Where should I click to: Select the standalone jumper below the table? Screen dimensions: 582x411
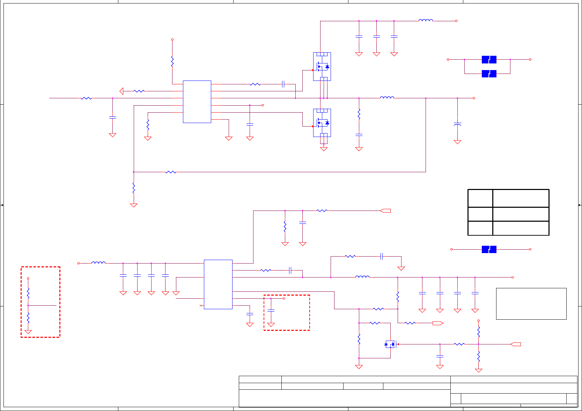tap(489, 249)
